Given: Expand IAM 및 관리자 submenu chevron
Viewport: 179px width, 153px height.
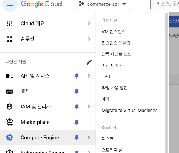Looking at the screenshot, I should click(x=89, y=107).
